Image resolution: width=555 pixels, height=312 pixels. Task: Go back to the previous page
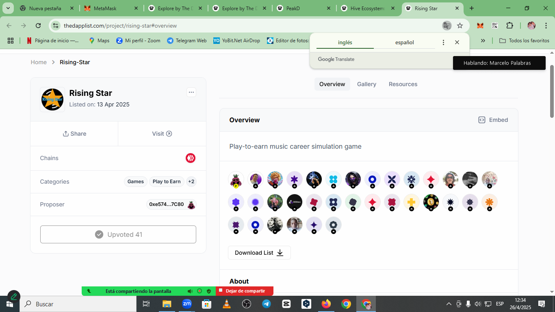point(9,26)
